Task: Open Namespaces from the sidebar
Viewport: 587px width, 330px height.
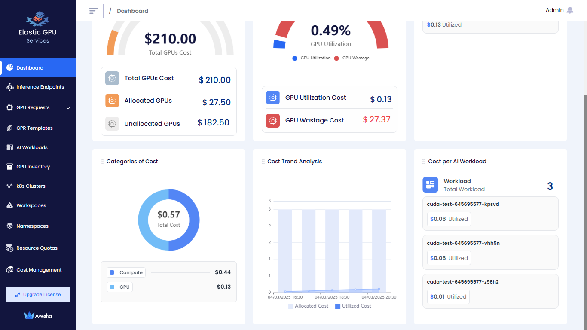Action: click(x=38, y=226)
